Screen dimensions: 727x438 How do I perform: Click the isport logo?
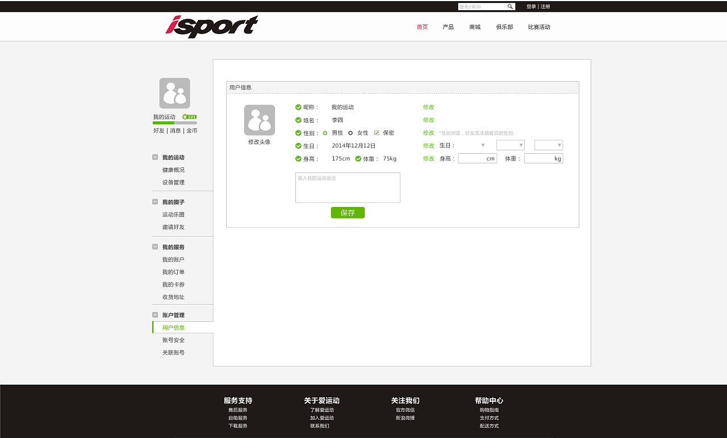pos(212,27)
